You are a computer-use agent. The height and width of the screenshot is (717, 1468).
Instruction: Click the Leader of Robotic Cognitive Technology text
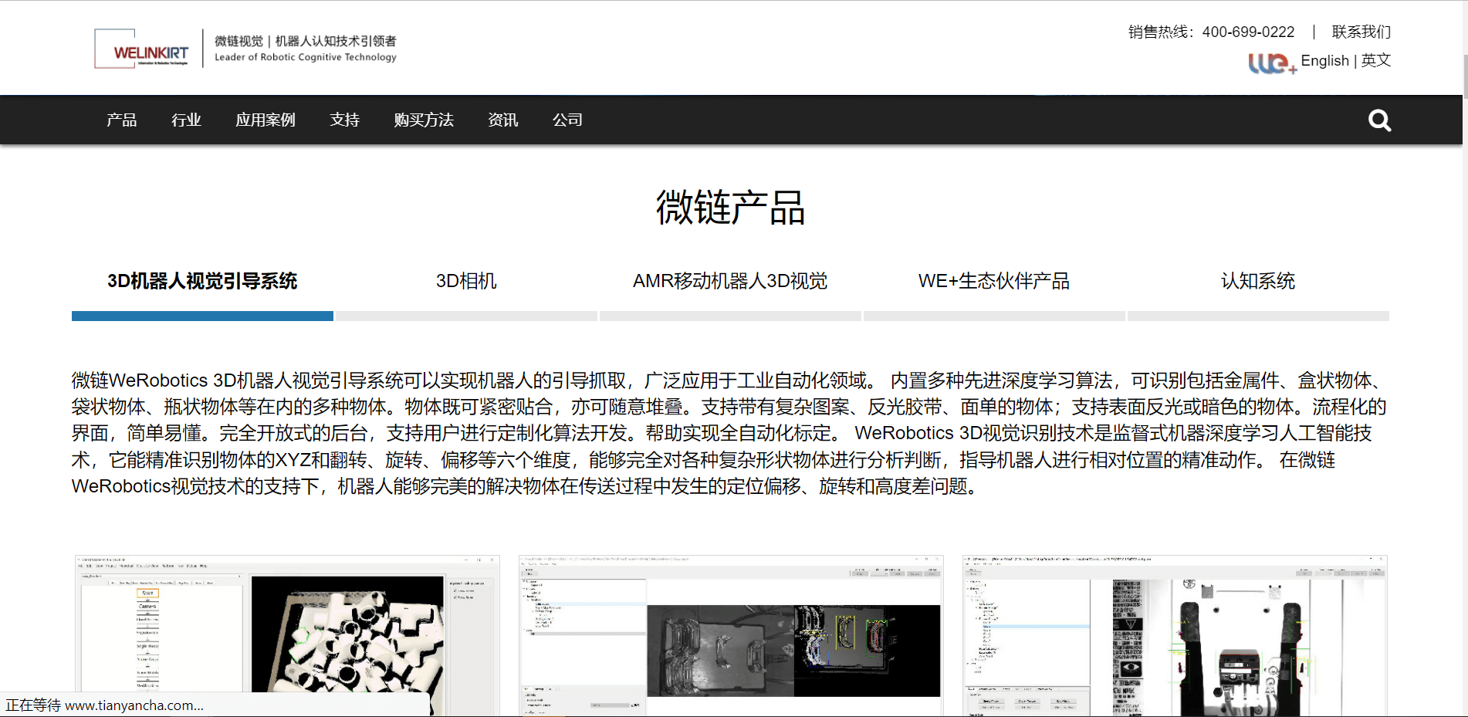tap(305, 57)
